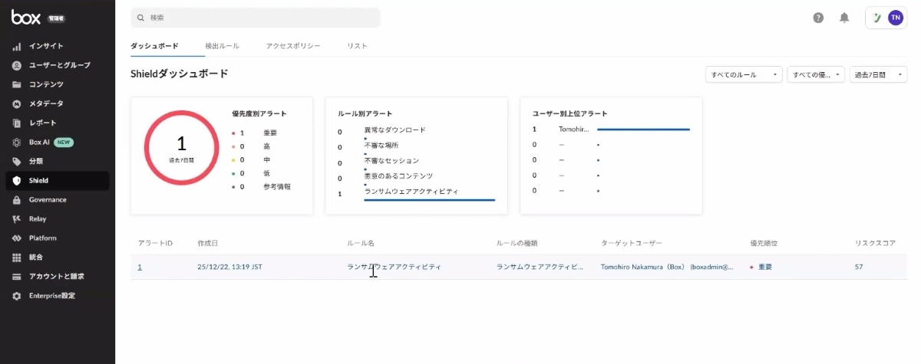Click 異常なダウンロード in rule alerts

click(394, 130)
